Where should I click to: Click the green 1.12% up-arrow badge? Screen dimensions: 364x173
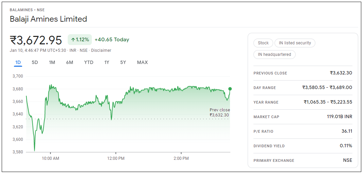click(x=80, y=40)
